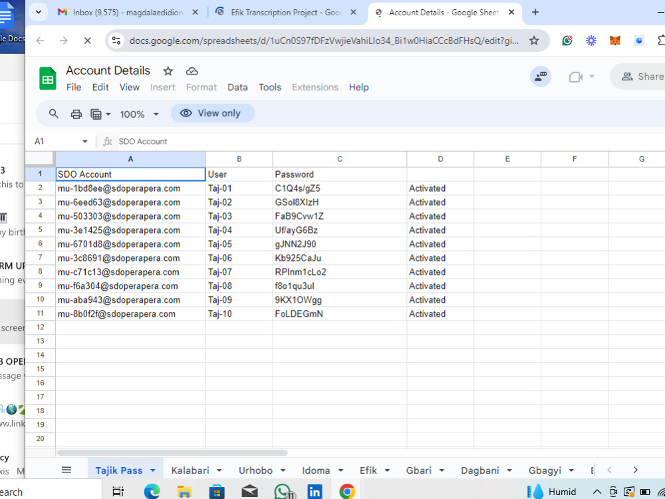The width and height of the screenshot is (665, 499).
Task: Open File Explorer from the taskbar
Action: click(184, 492)
